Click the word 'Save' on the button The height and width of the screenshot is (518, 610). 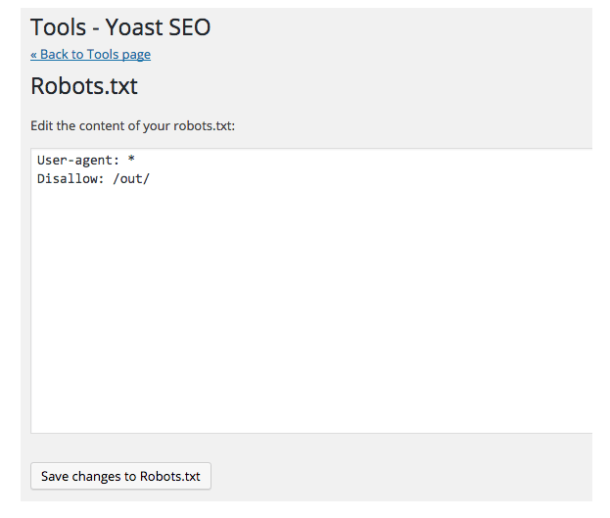[x=56, y=477]
